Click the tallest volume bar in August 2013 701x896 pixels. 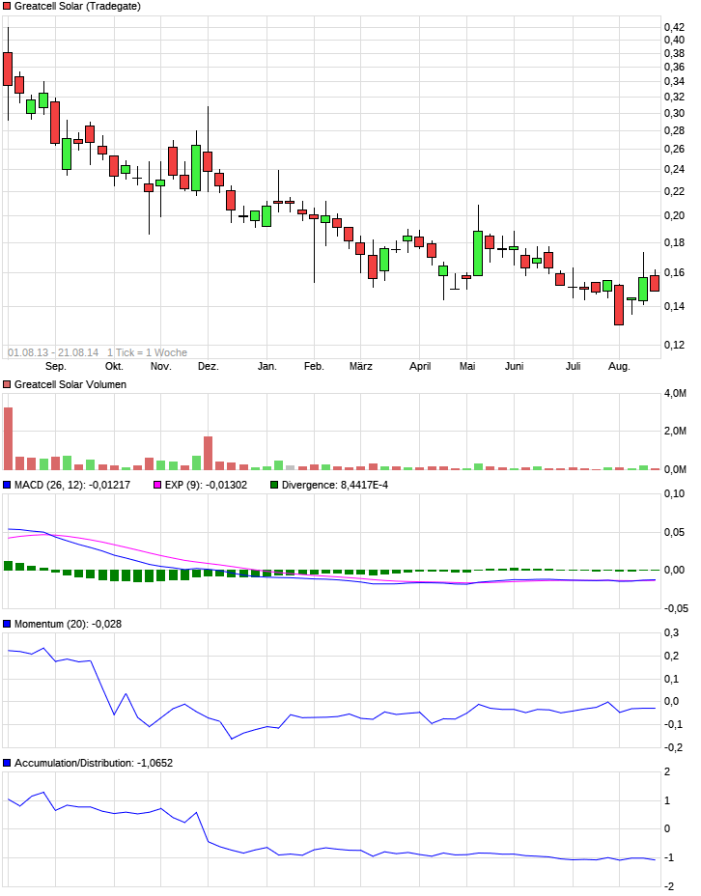click(x=8, y=439)
